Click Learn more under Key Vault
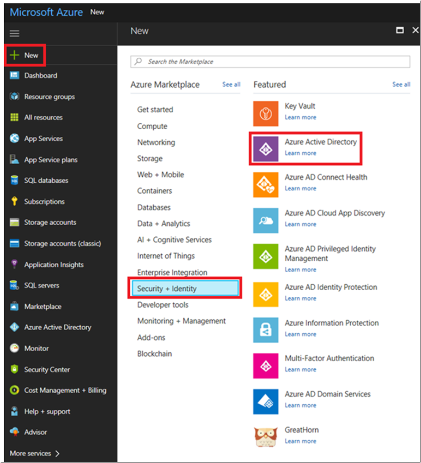Screen dimensions: 421x463 300,117
